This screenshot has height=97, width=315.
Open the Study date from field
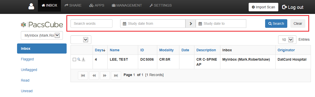153,23
